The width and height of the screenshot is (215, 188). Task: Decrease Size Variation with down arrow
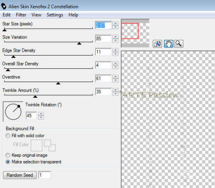click(115, 41)
